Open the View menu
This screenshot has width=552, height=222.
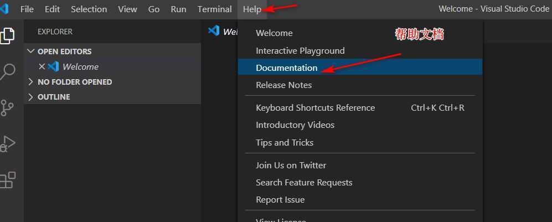[127, 9]
